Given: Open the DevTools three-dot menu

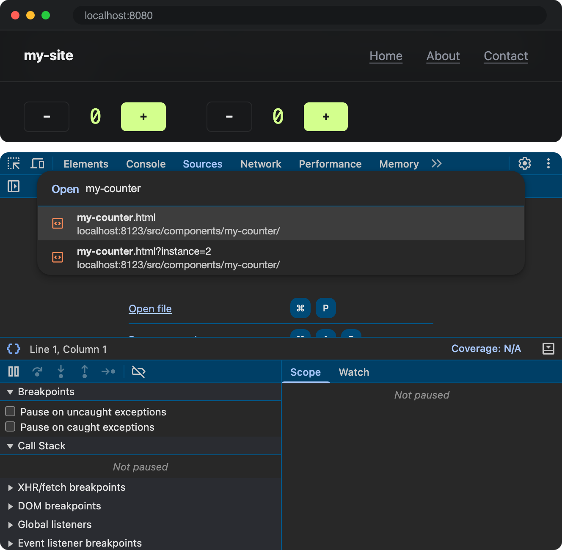Looking at the screenshot, I should 548,164.
